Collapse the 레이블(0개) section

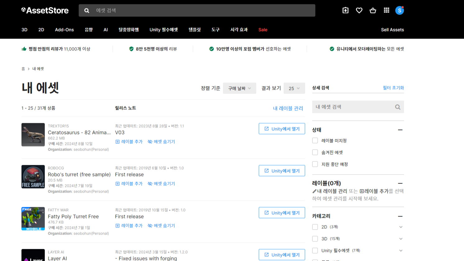click(400, 184)
